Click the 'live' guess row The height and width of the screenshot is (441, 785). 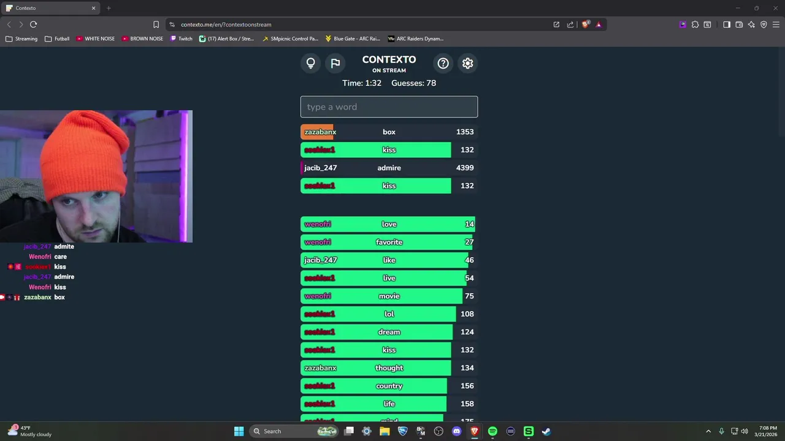pos(389,278)
